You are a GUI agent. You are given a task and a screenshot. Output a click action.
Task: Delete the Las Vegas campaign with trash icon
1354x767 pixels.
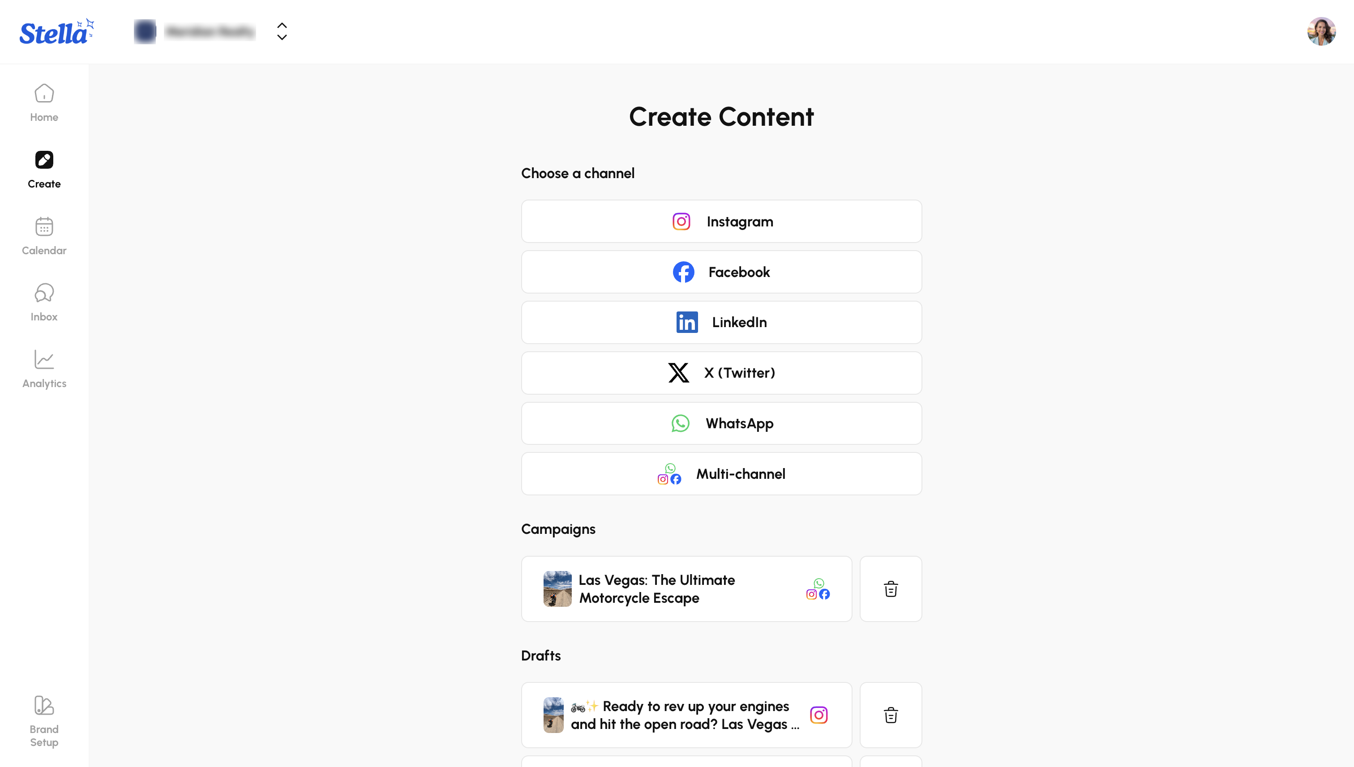891,589
